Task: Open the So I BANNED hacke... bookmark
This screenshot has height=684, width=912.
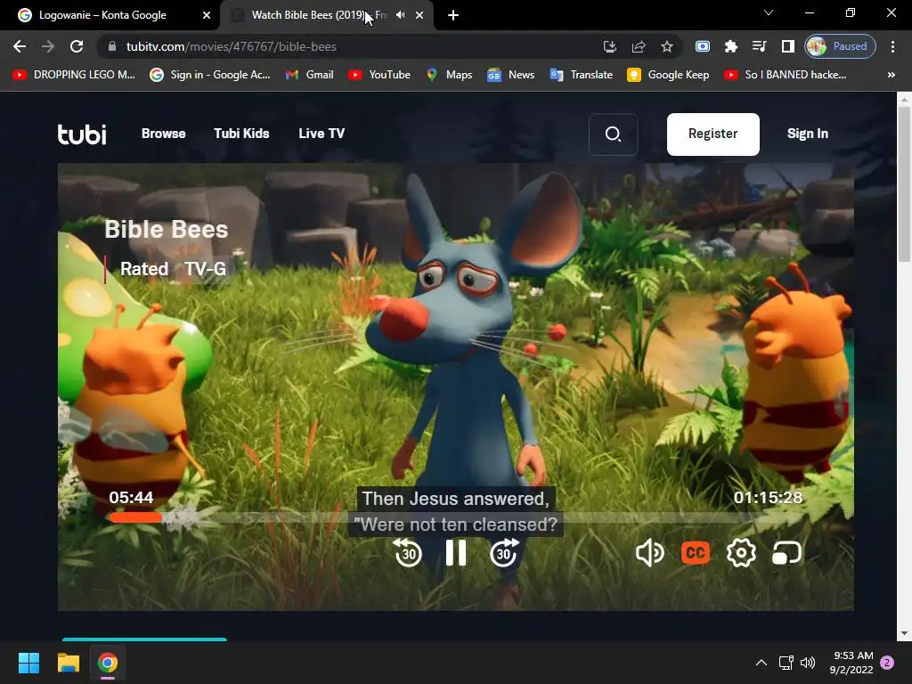Action: coord(786,75)
